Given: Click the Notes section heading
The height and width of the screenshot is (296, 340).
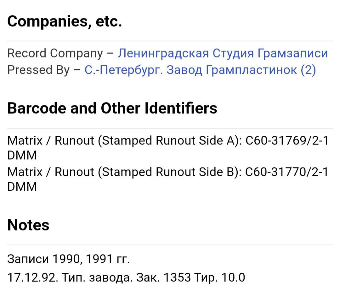Looking at the screenshot, I should click(x=28, y=225).
